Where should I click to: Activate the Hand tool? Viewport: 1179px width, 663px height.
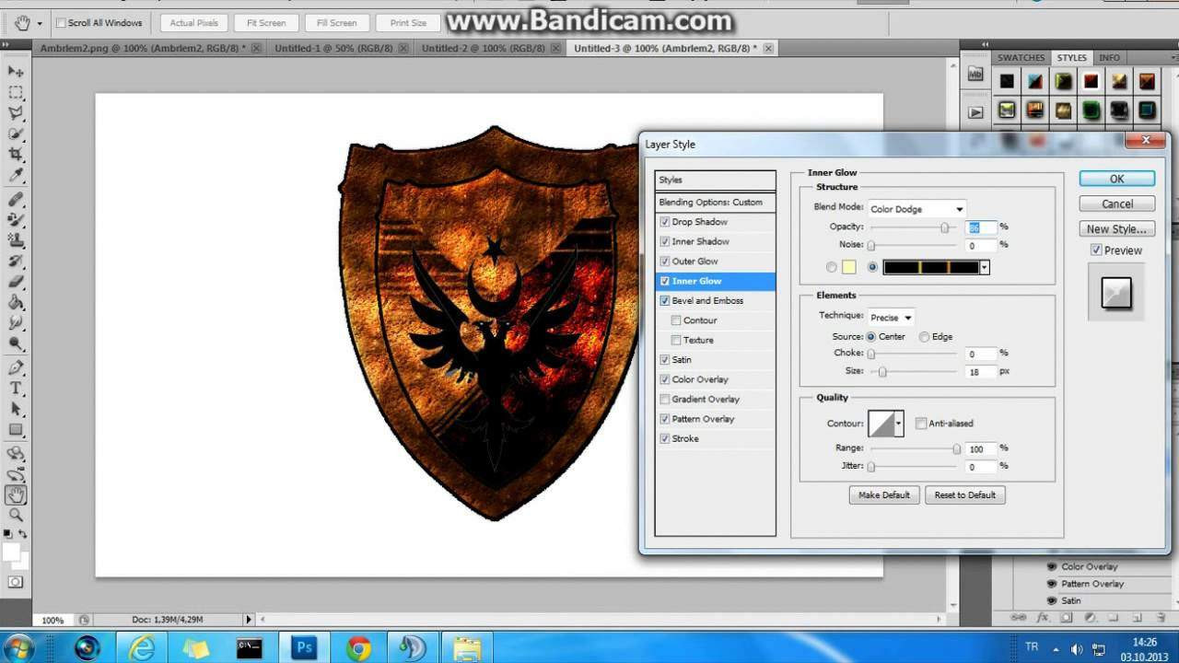[x=16, y=495]
